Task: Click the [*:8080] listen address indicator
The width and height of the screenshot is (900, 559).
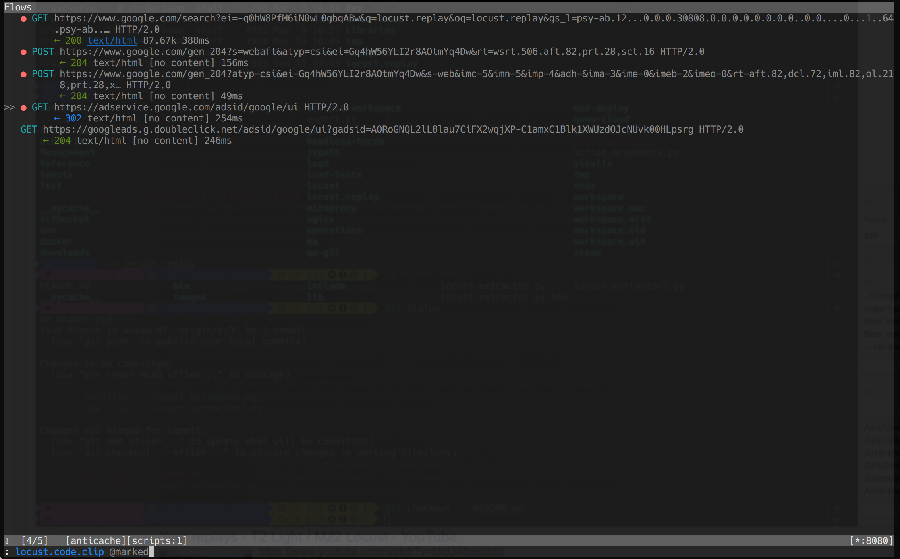Action: (871, 541)
